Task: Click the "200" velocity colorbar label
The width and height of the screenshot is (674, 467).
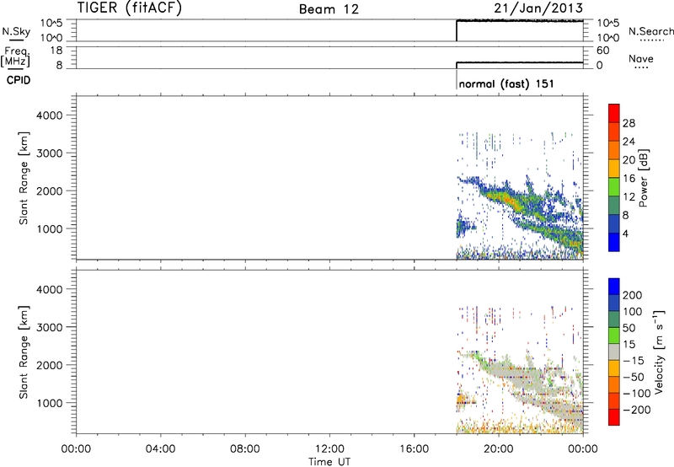Action: tap(633, 295)
